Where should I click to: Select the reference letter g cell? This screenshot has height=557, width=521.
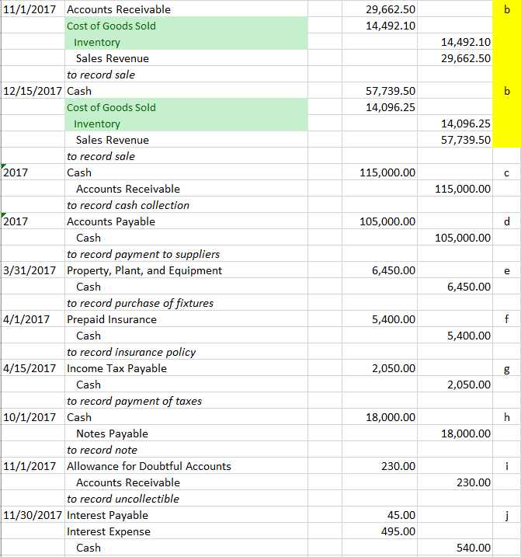(507, 368)
